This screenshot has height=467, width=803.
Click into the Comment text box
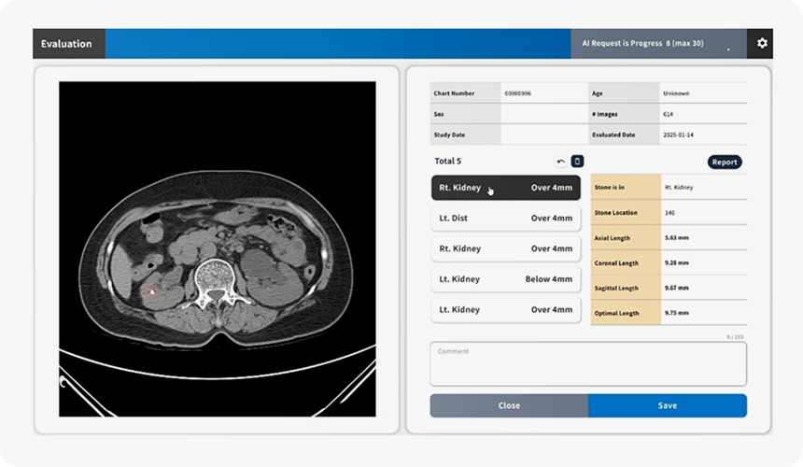[587, 364]
